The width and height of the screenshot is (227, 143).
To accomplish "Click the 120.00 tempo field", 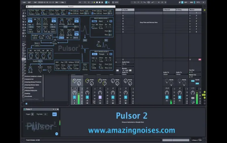I will 40,2.
